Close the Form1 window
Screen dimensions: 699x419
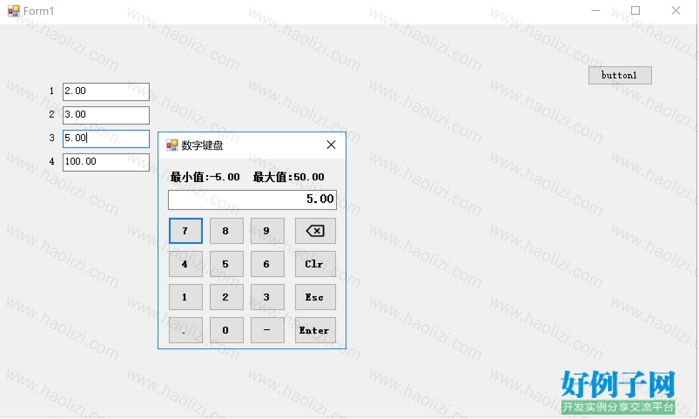click(675, 10)
